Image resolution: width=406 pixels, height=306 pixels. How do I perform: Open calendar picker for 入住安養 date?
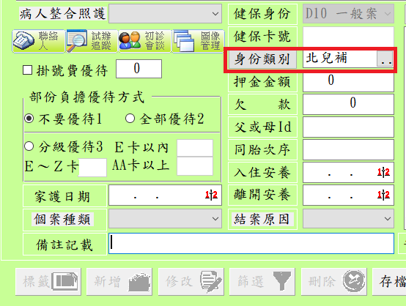pos(383,172)
